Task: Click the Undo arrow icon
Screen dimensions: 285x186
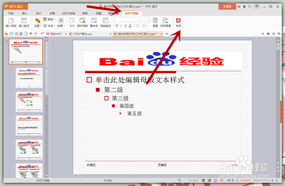Action: click(31, 34)
